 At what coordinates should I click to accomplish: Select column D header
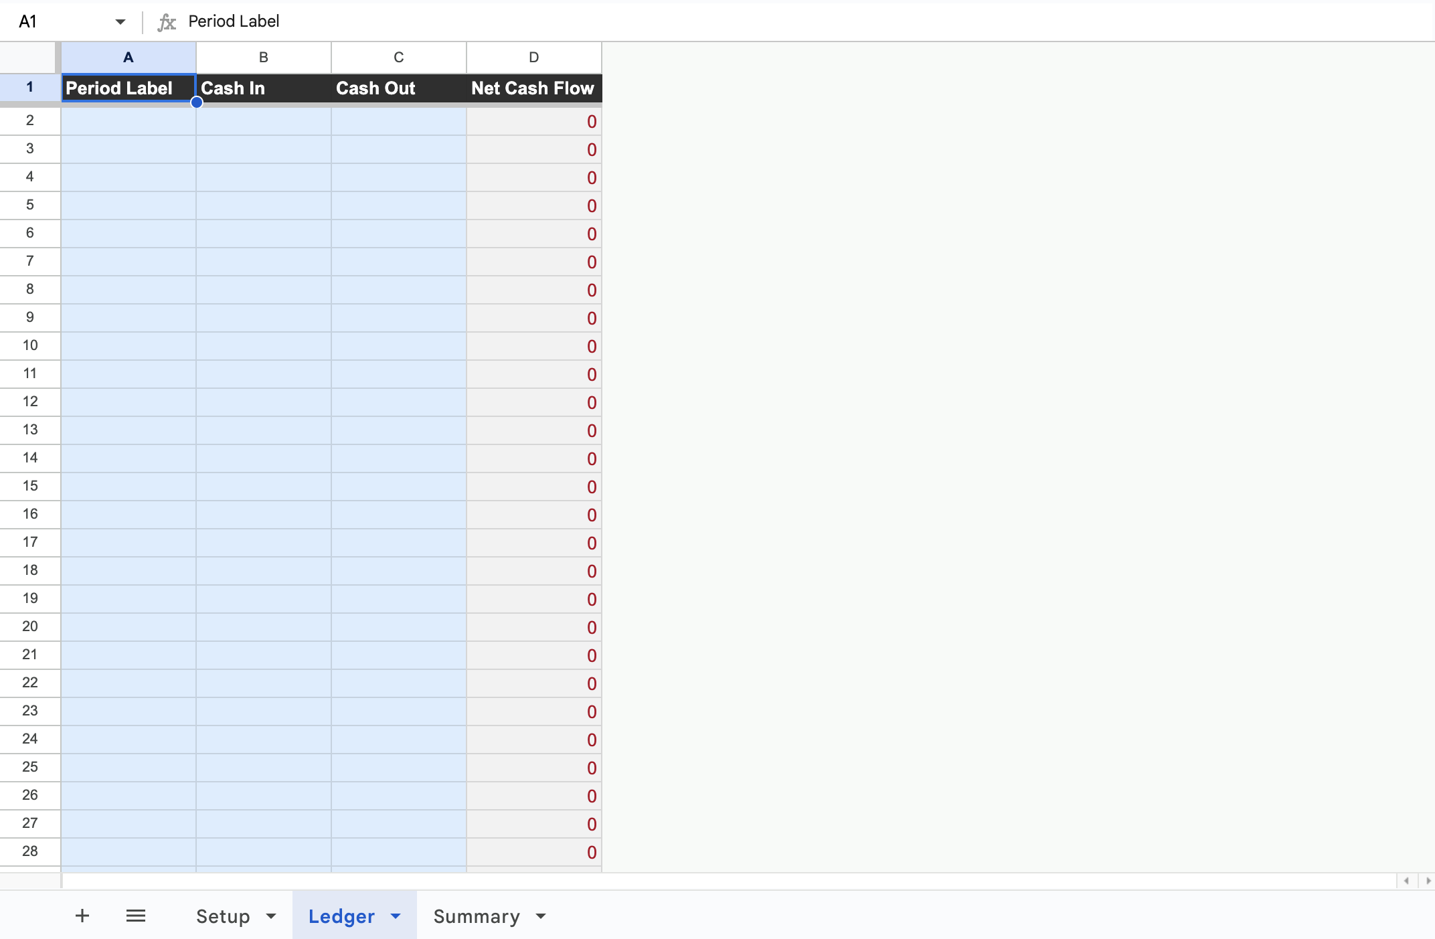533,58
